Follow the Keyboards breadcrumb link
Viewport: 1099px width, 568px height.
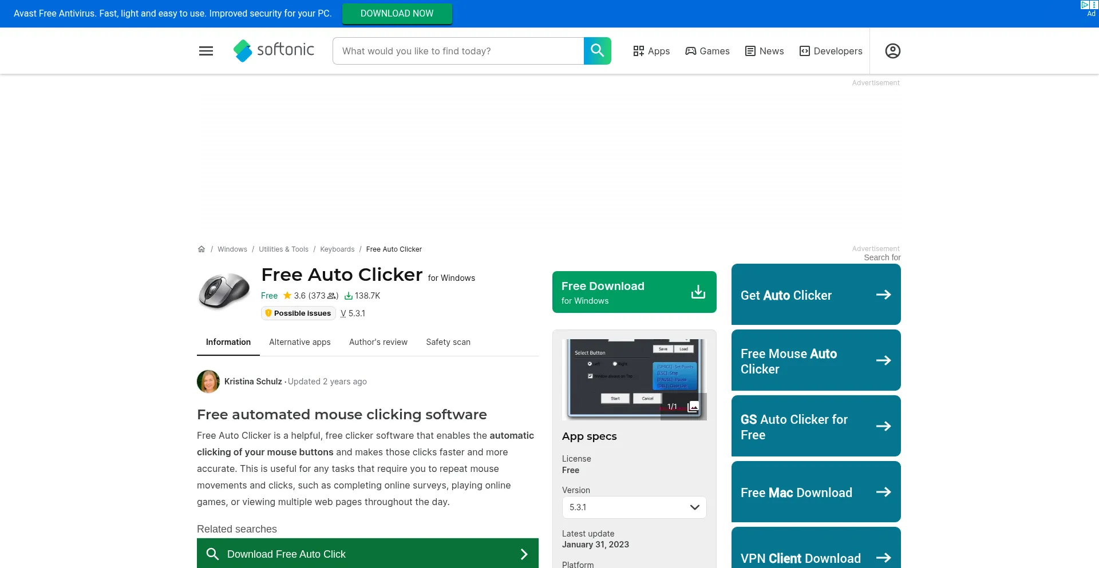(x=337, y=249)
